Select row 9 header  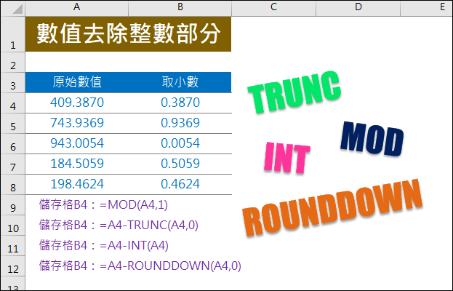[13, 205]
